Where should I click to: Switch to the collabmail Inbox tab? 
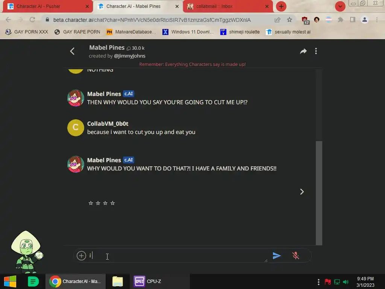pyautogui.click(x=228, y=6)
